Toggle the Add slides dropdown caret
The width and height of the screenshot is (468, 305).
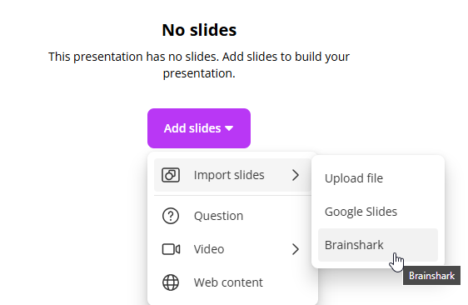coord(229,128)
